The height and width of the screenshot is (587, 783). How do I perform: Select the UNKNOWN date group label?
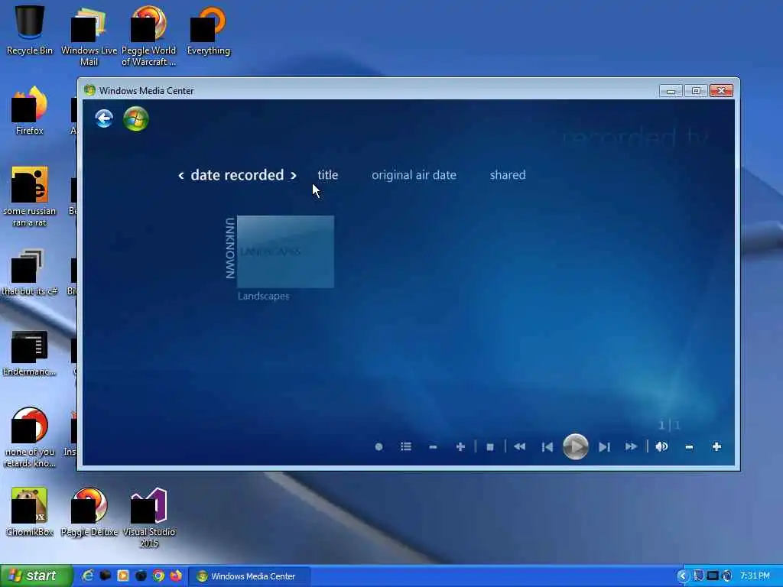click(229, 248)
